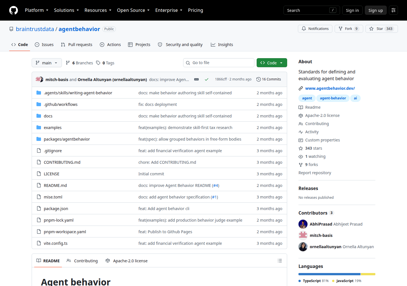Open the README outline list icon
This screenshot has height=286, width=407.
point(280,261)
